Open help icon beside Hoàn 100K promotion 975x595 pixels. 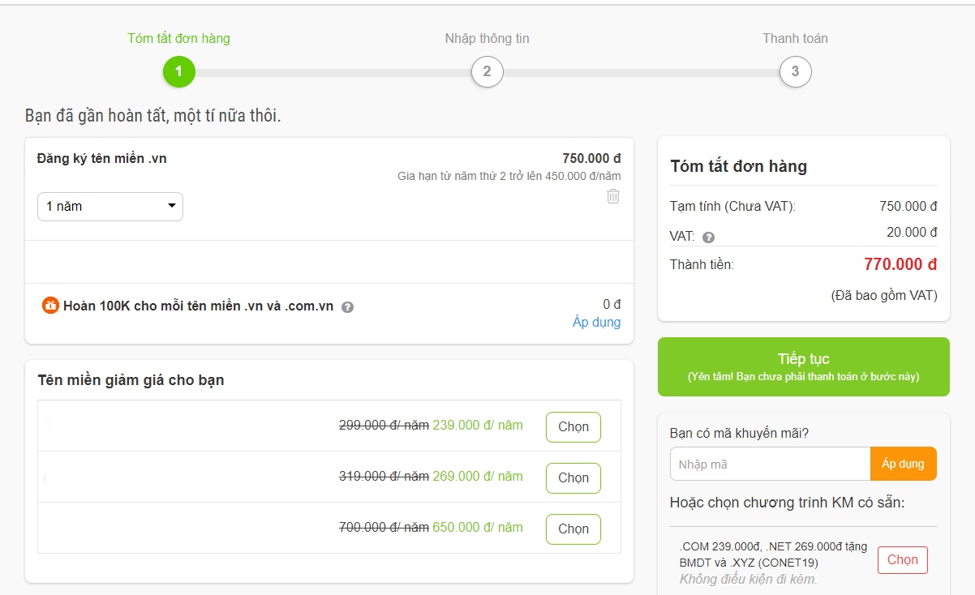tap(347, 307)
